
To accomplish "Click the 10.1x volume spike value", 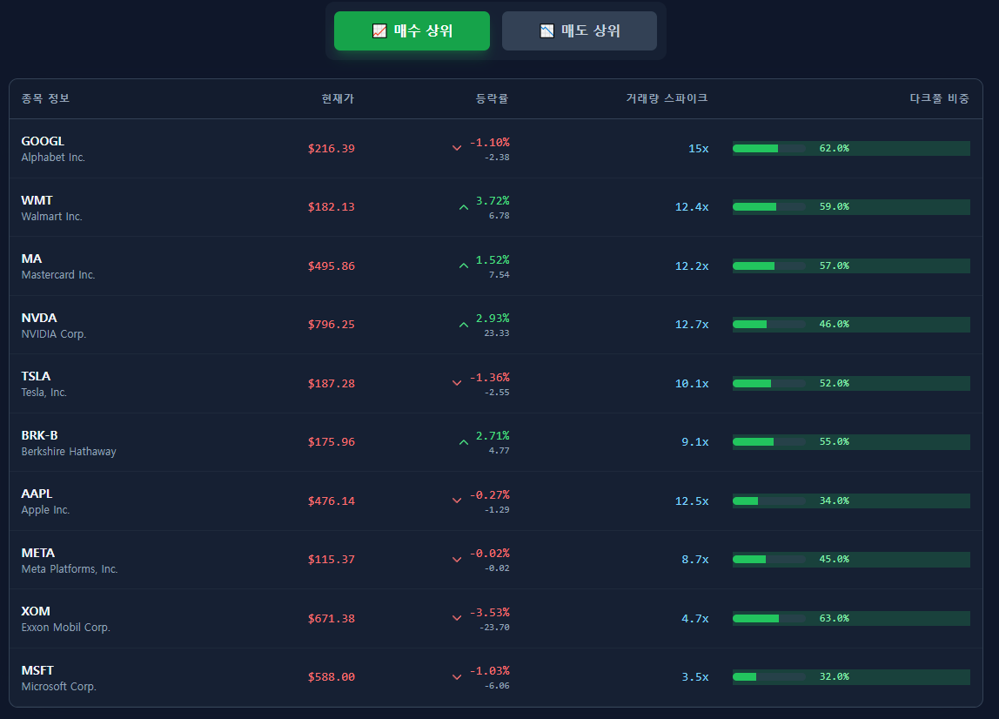I will [x=692, y=384].
